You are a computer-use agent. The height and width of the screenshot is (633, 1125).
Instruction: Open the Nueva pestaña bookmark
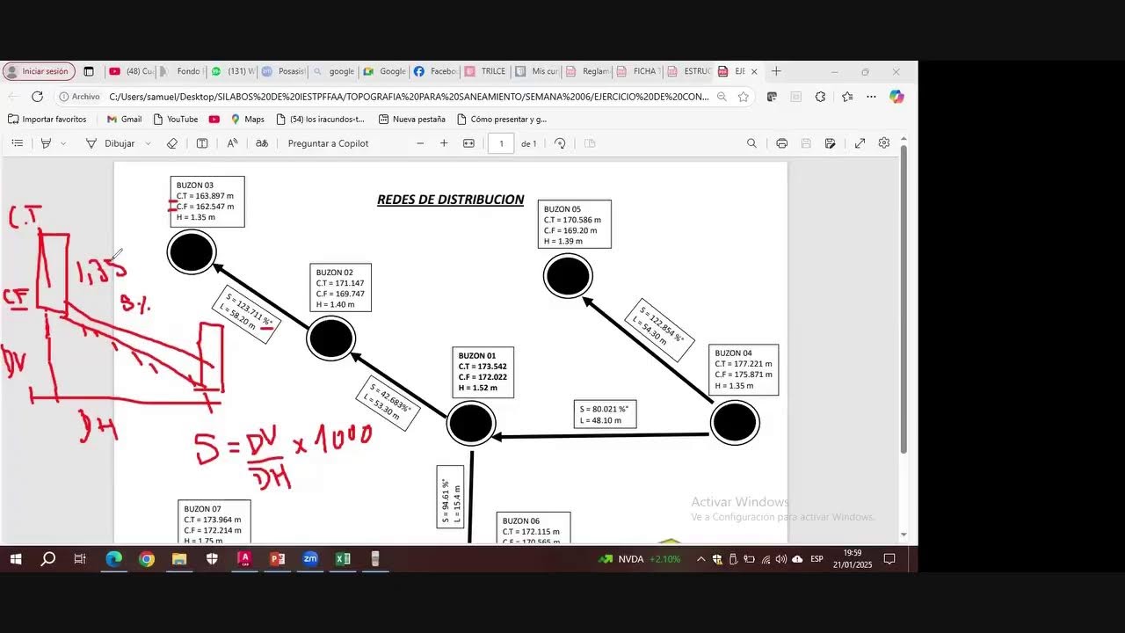[x=411, y=119]
